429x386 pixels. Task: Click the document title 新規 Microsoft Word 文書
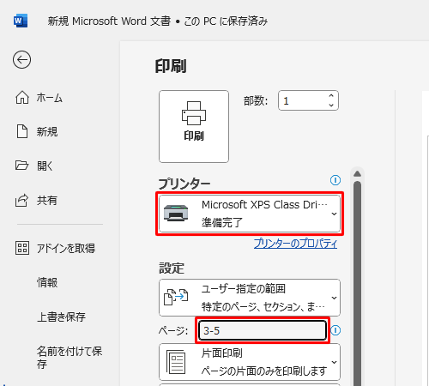point(109,21)
